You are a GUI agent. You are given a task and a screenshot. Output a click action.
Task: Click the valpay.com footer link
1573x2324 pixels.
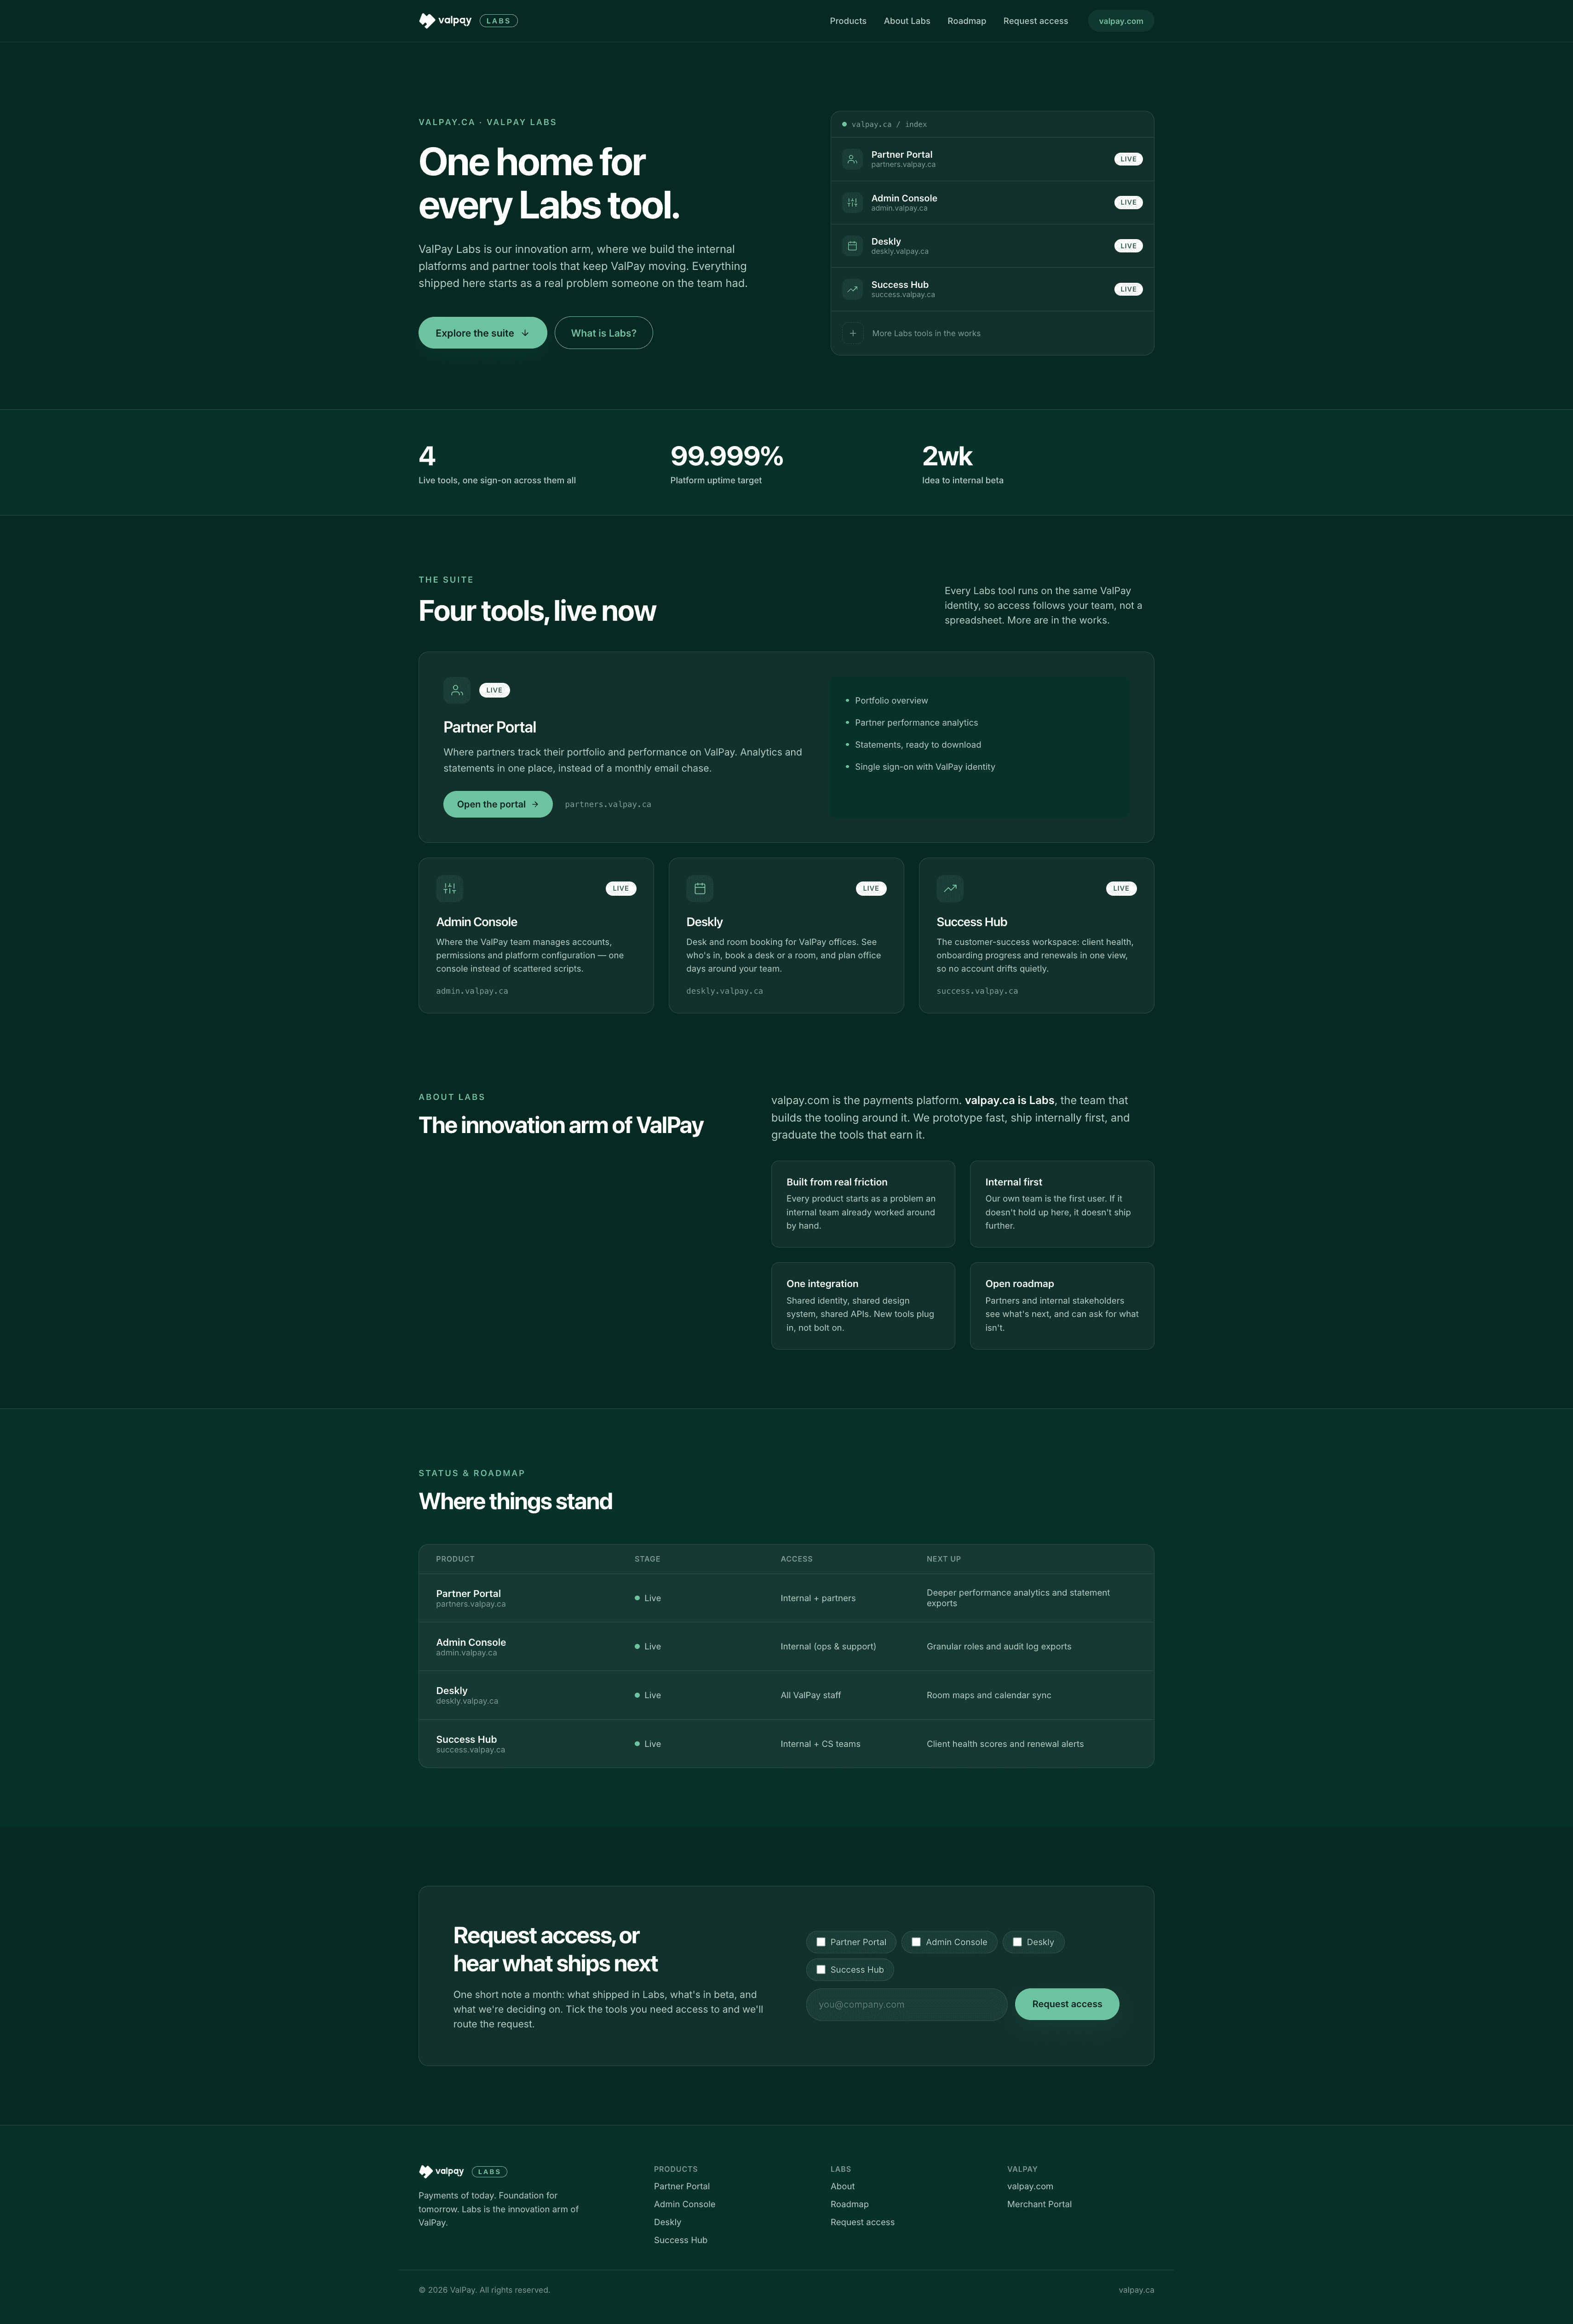(1030, 2186)
